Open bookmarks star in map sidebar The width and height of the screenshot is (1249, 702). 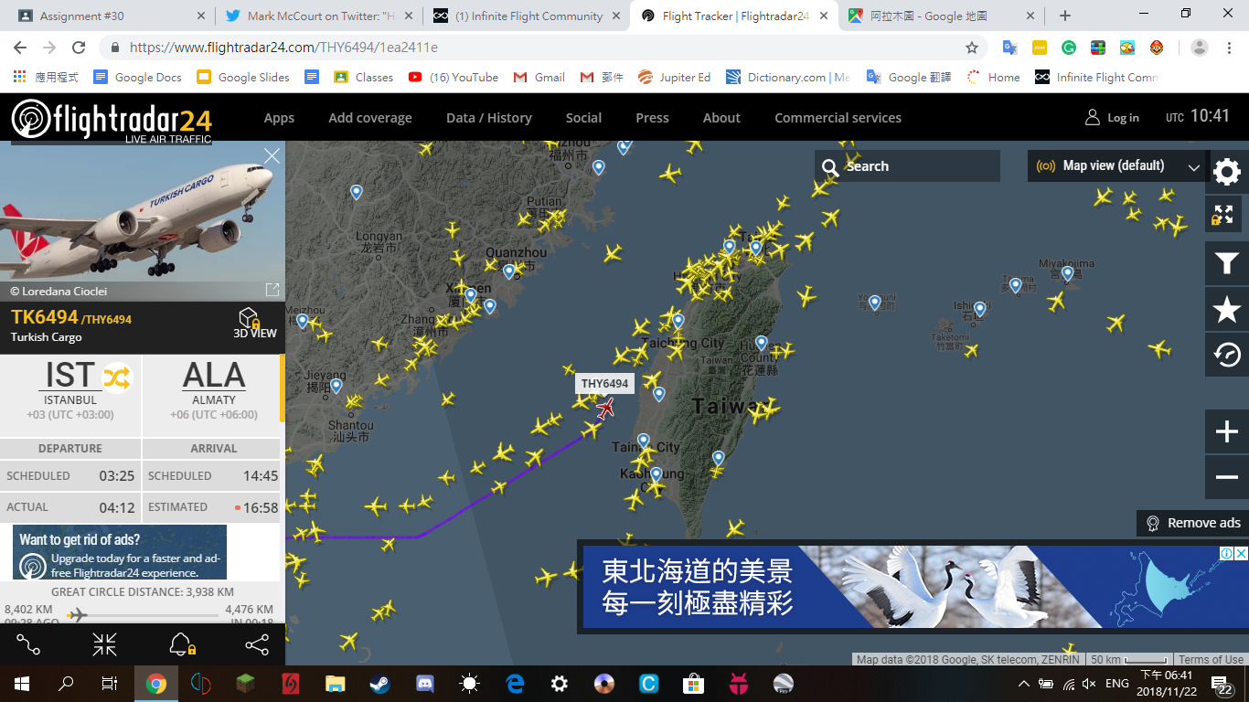(1226, 310)
